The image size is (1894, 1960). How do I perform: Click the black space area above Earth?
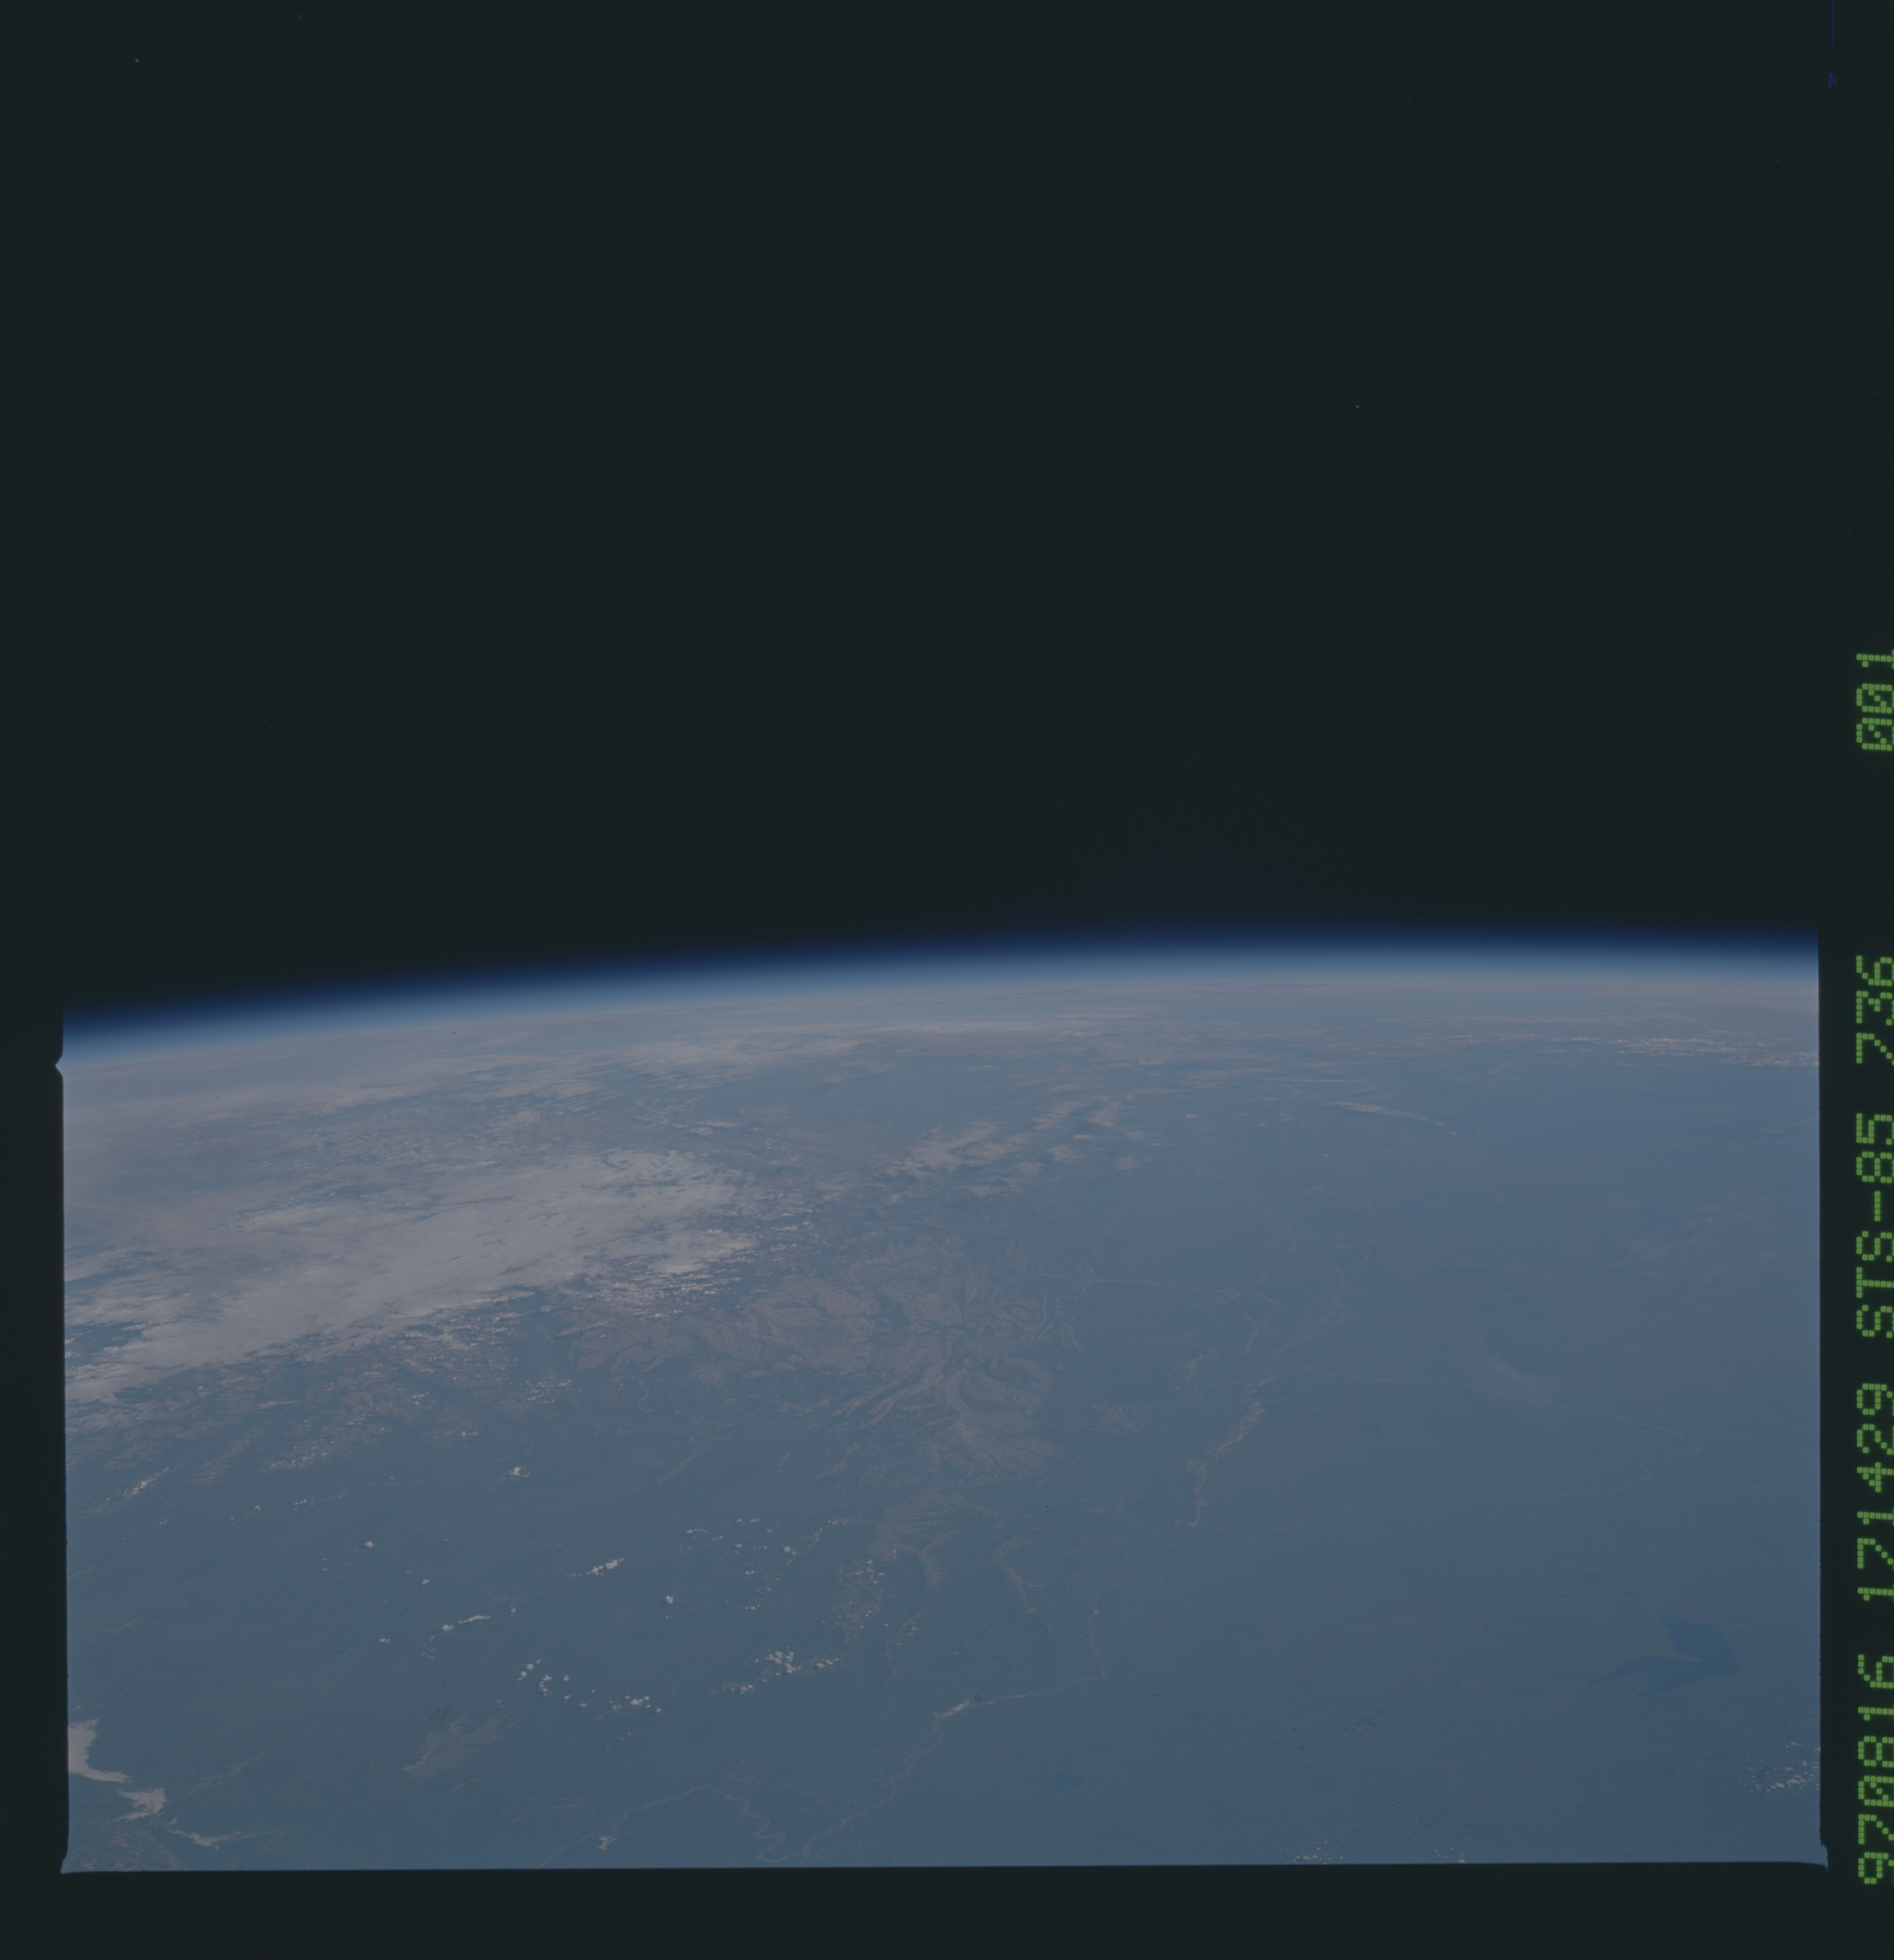[x=900, y=450]
